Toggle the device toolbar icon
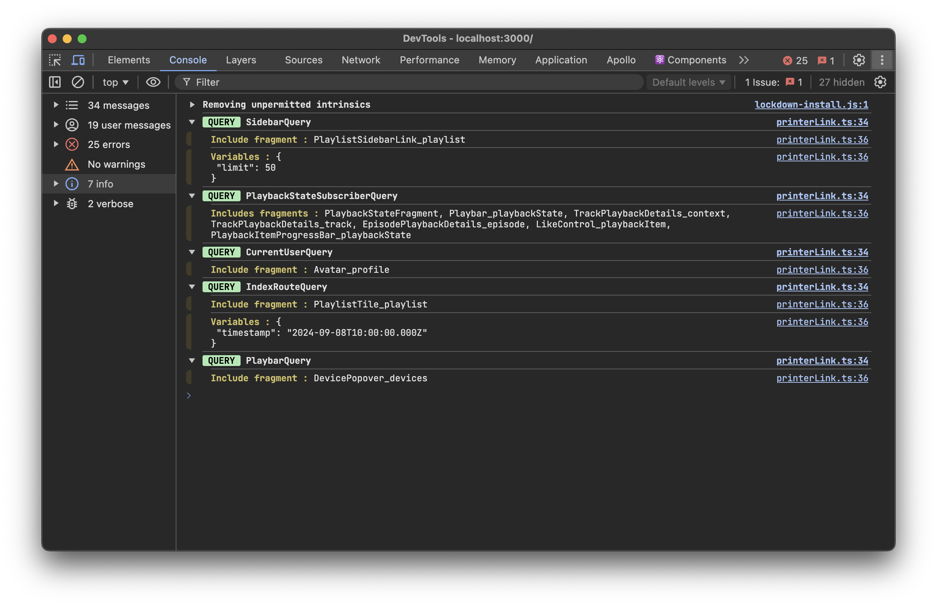This screenshot has height=606, width=937. point(78,60)
